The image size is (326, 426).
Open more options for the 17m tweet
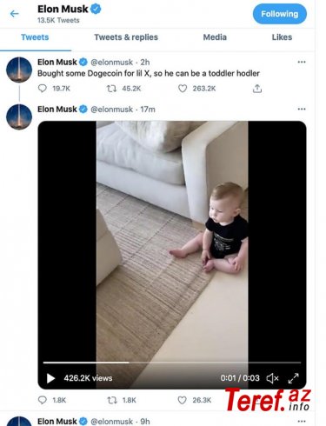[x=302, y=109]
